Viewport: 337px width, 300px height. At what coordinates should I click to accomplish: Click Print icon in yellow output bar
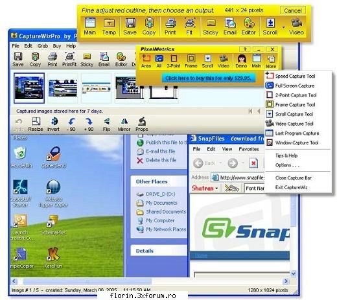point(170,27)
